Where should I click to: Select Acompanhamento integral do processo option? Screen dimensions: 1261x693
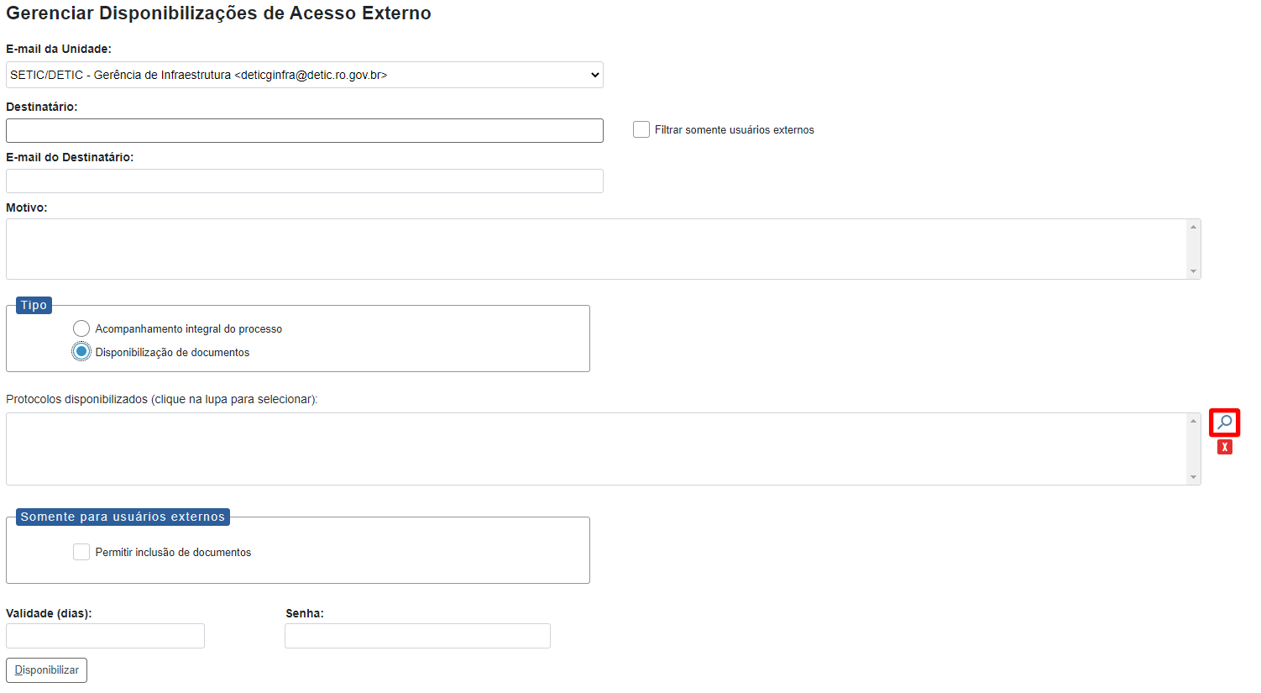pos(81,328)
